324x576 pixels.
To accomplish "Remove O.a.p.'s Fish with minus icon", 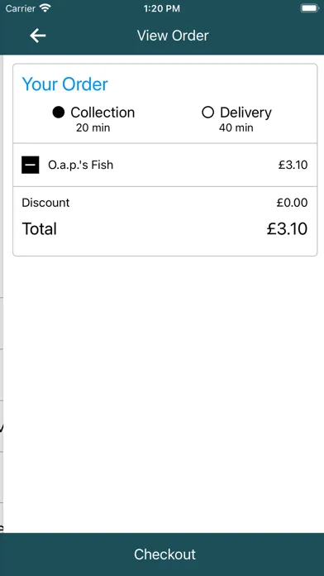I will tap(31, 165).
